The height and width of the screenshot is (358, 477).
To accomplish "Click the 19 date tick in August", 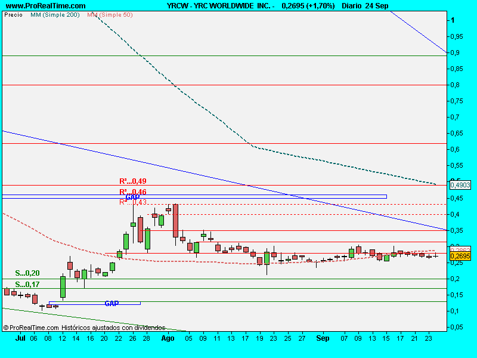I will 259,338.
